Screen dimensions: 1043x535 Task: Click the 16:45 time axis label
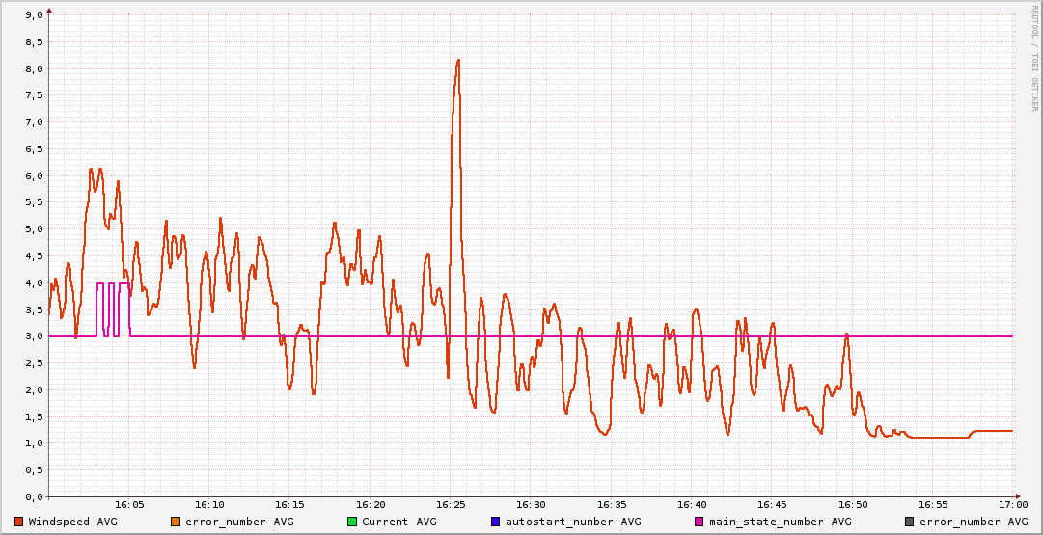click(x=772, y=505)
